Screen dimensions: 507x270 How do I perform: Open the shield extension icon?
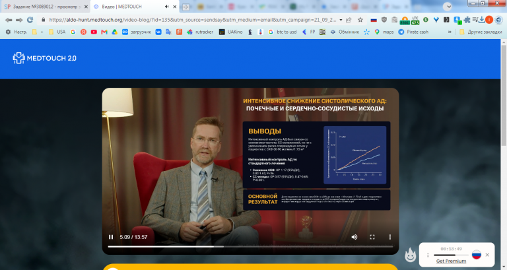click(384, 20)
